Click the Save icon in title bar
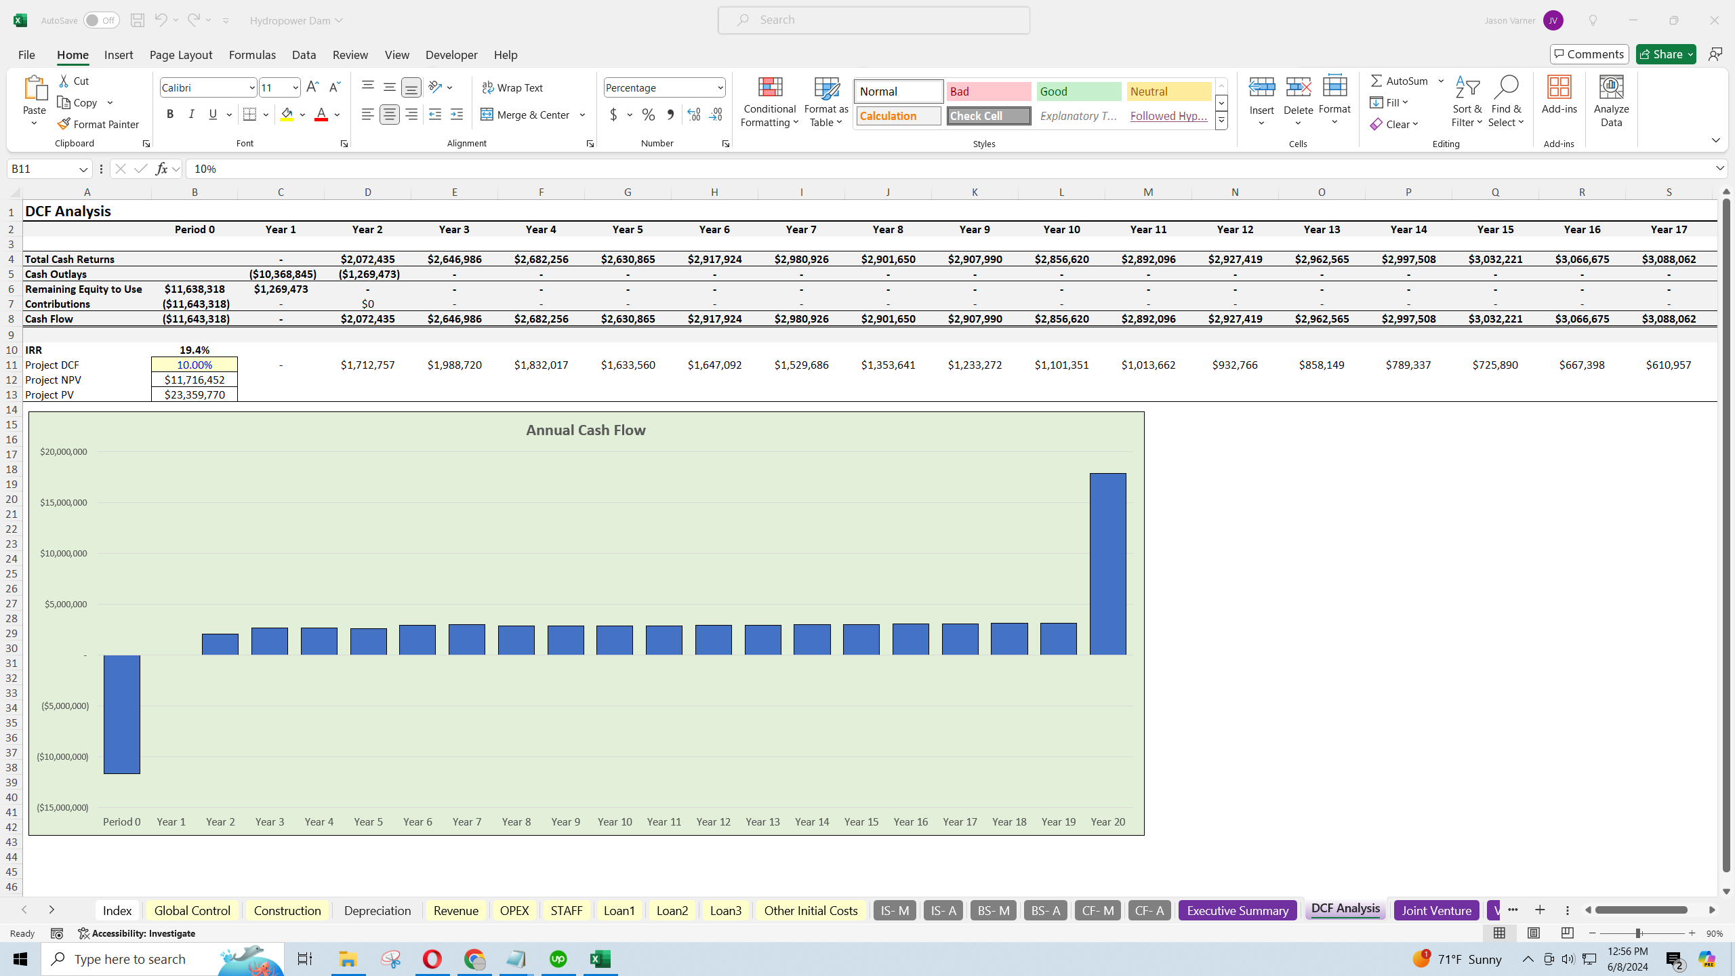Screen dimensions: 1735x976 click(137, 20)
